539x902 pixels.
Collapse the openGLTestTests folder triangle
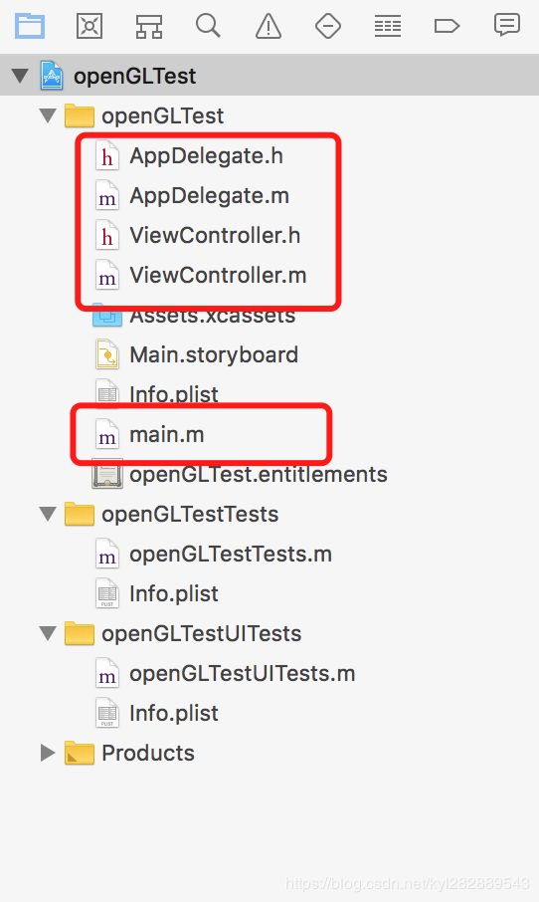(x=48, y=513)
